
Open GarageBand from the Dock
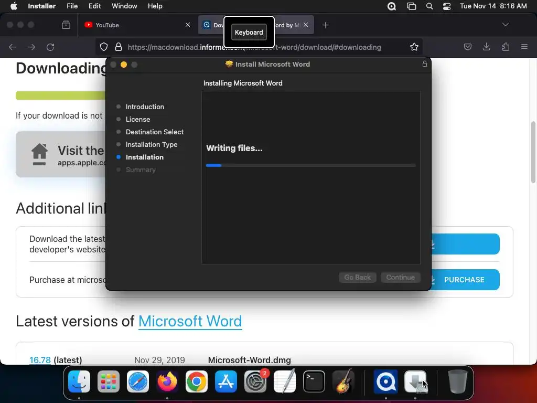click(x=343, y=381)
